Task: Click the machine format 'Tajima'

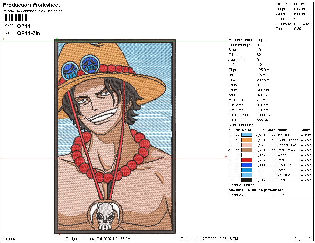Action: [262, 40]
